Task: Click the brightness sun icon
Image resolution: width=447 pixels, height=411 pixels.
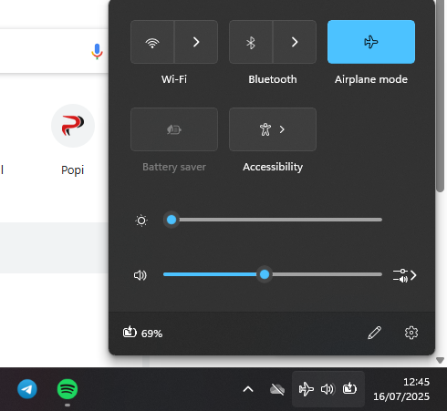Action: click(141, 221)
